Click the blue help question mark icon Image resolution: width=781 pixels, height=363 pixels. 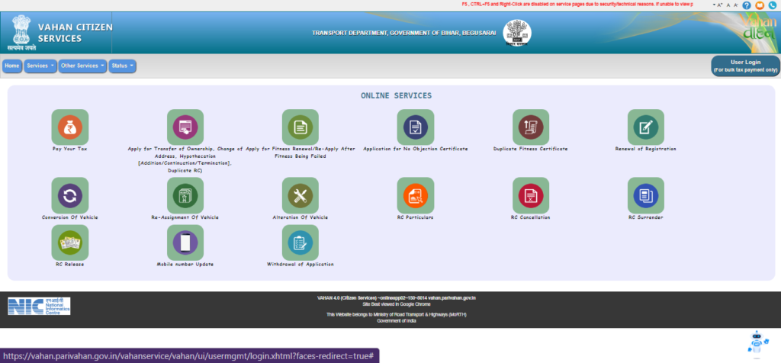[747, 5]
